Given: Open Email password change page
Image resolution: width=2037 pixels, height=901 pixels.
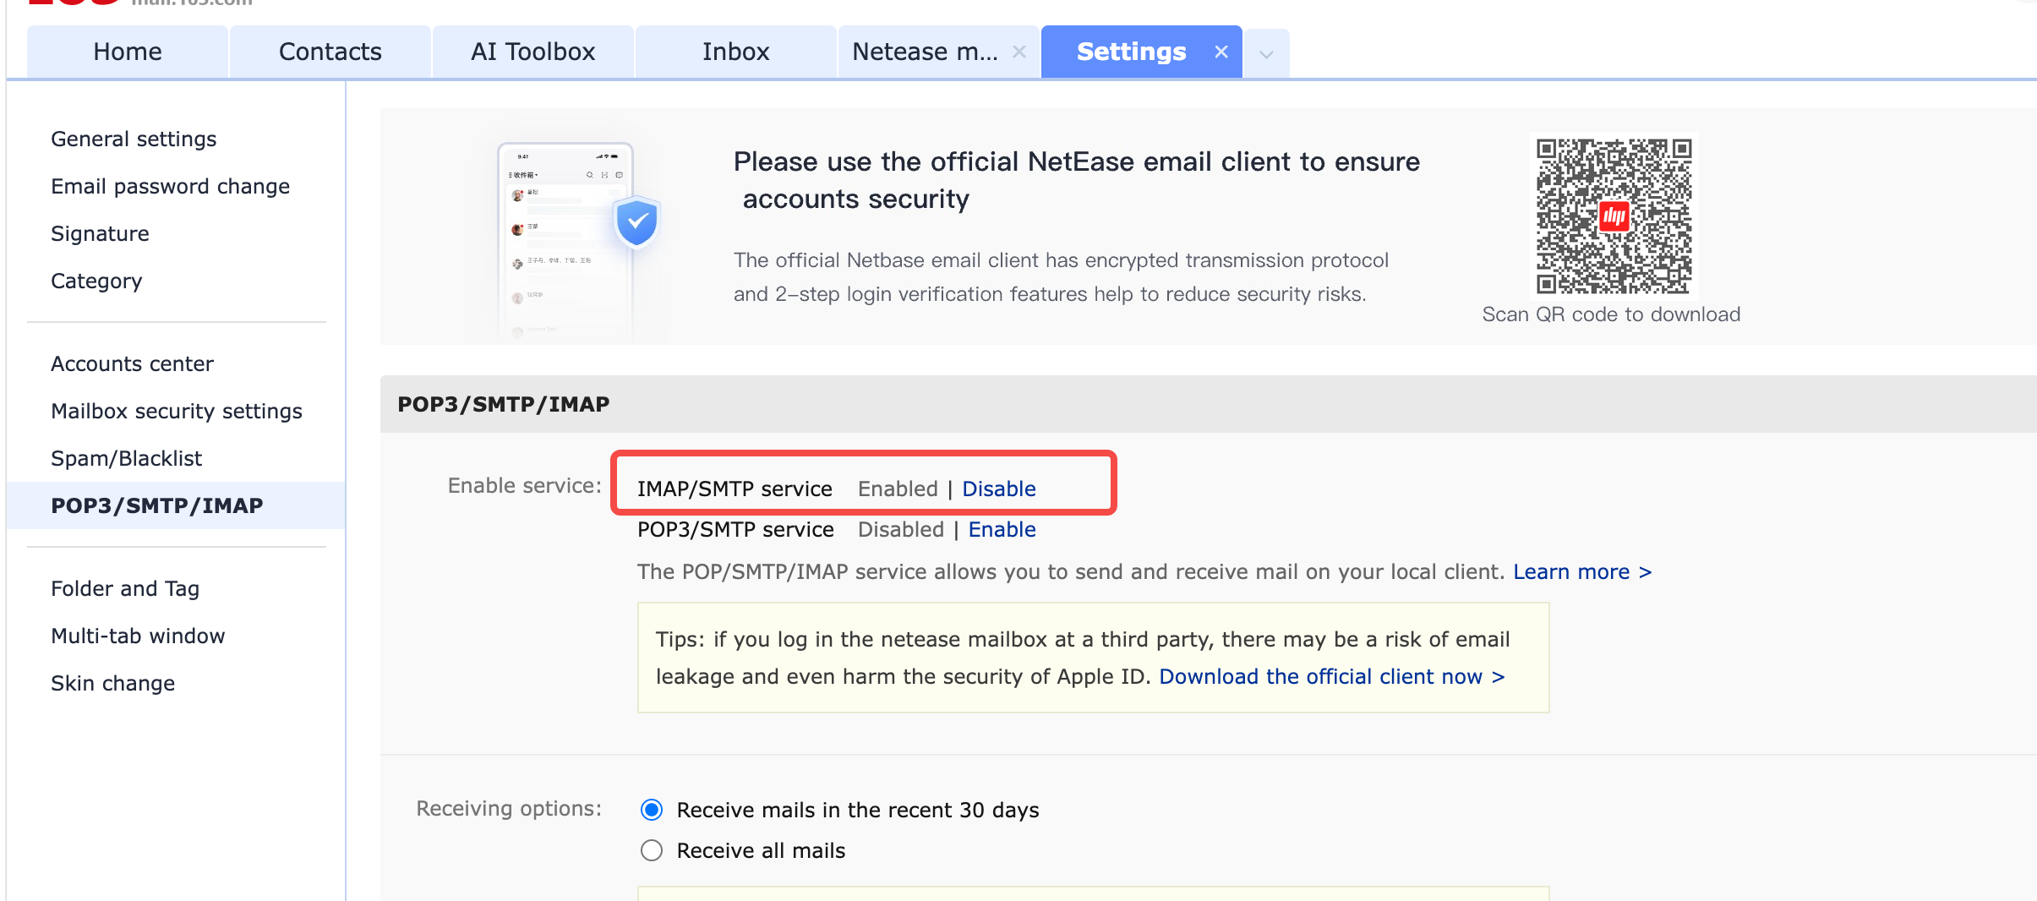Looking at the screenshot, I should [170, 186].
